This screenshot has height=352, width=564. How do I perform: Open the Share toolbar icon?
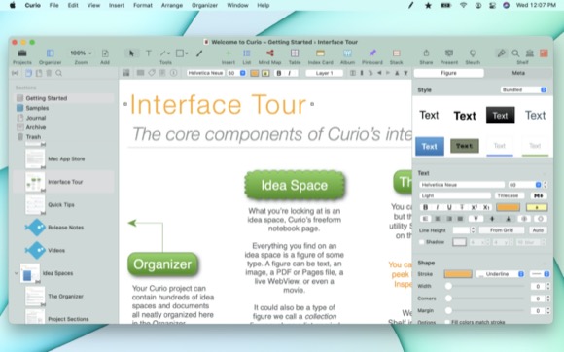tap(426, 53)
